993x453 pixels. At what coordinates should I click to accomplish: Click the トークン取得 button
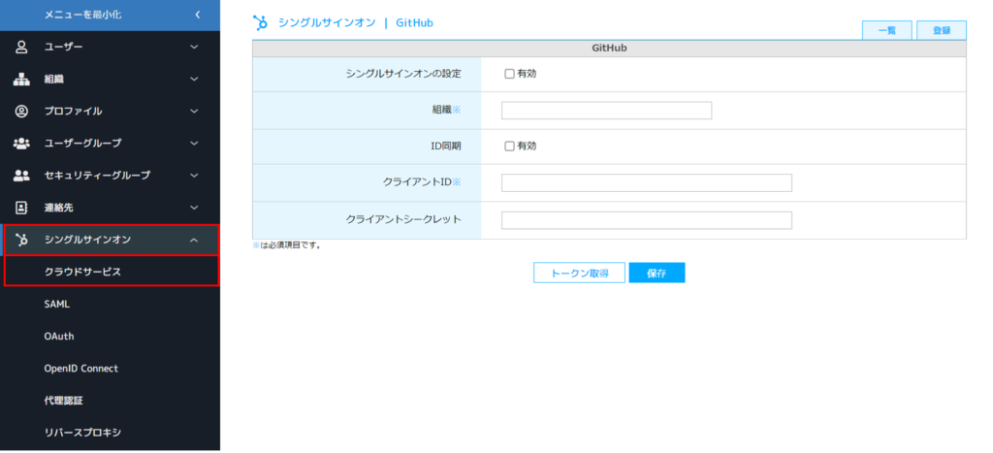pyautogui.click(x=580, y=274)
